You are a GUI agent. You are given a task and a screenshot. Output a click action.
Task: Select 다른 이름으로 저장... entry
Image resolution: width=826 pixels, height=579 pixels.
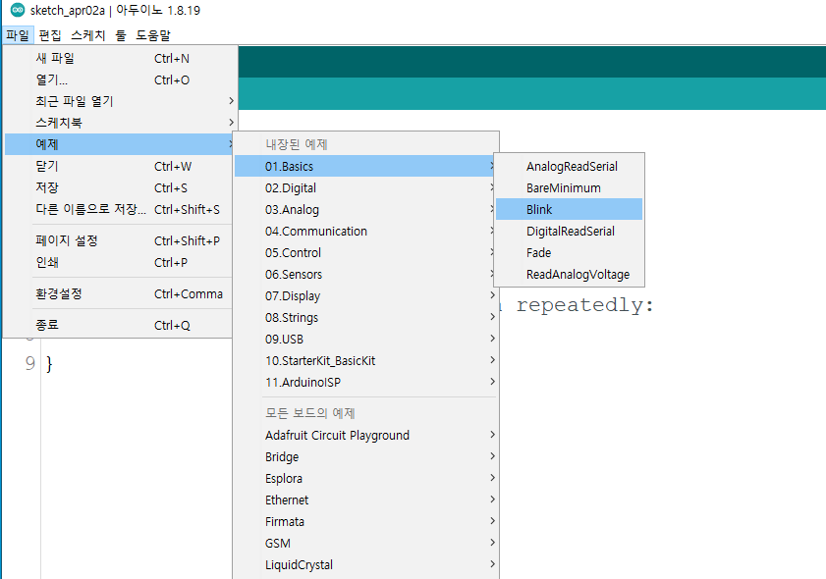tap(120, 209)
